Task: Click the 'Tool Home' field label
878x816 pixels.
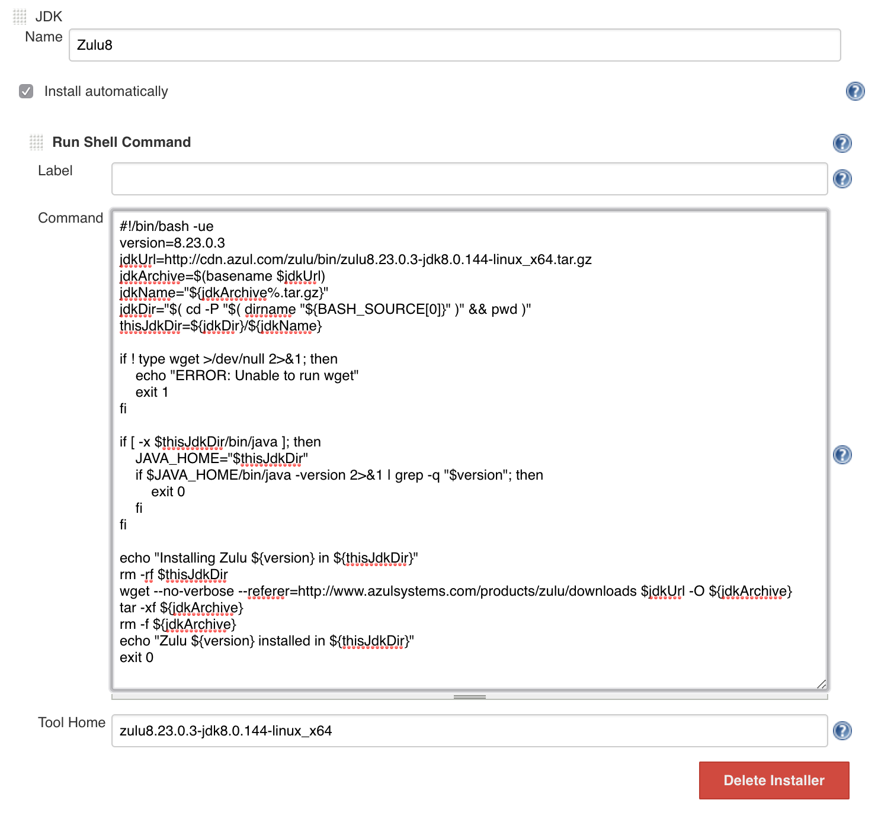Action: coord(72,722)
